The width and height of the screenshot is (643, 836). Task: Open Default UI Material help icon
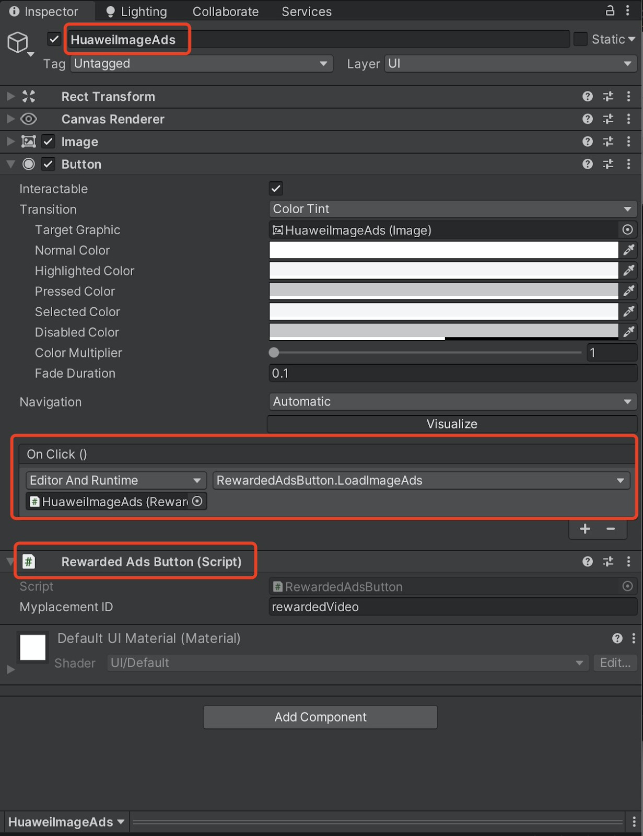tap(617, 638)
